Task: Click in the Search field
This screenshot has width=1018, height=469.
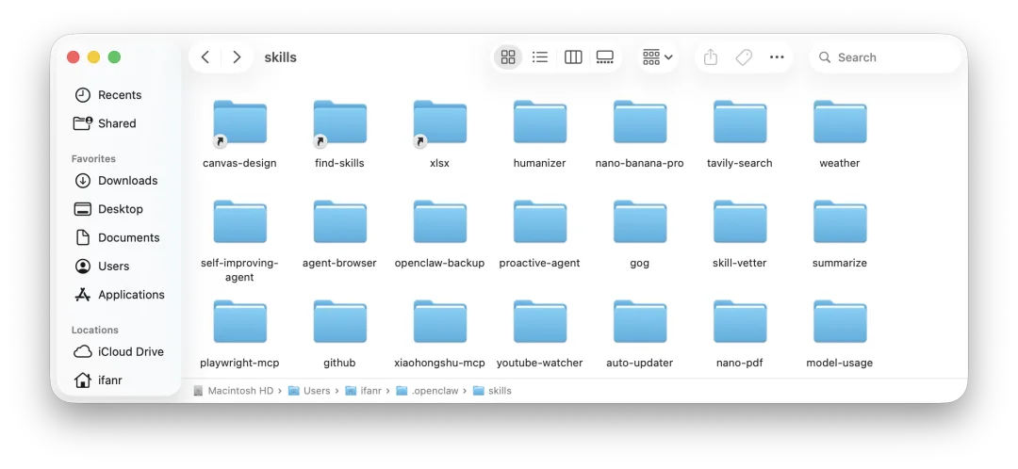Action: pos(885,57)
